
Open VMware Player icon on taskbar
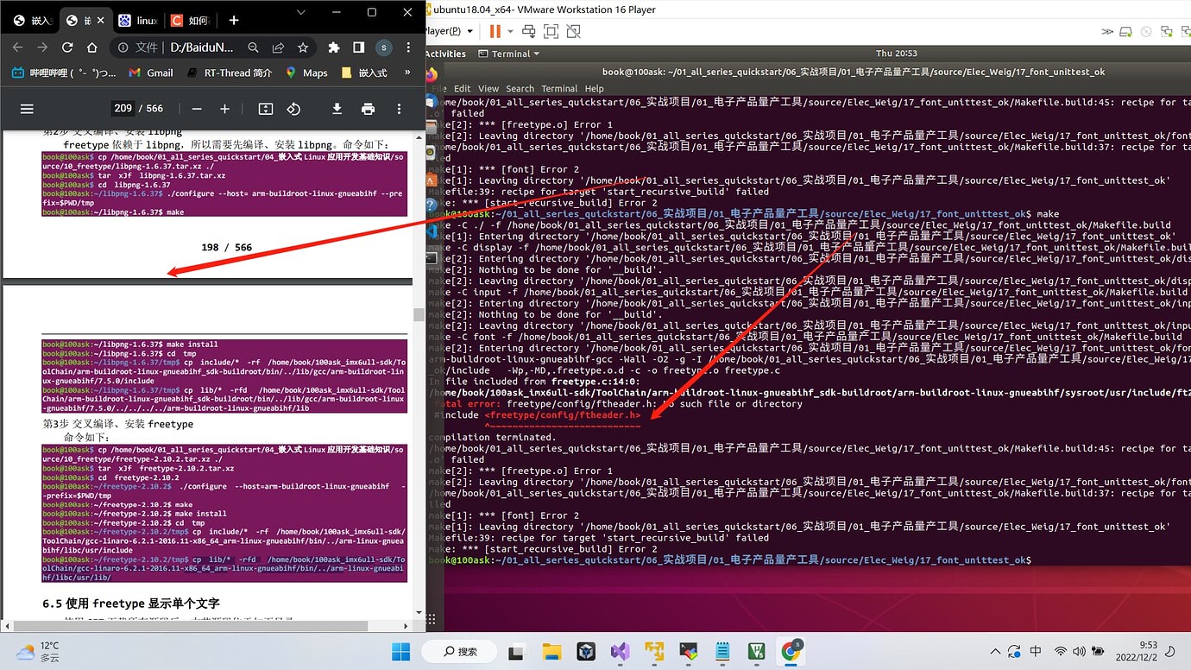[654, 651]
